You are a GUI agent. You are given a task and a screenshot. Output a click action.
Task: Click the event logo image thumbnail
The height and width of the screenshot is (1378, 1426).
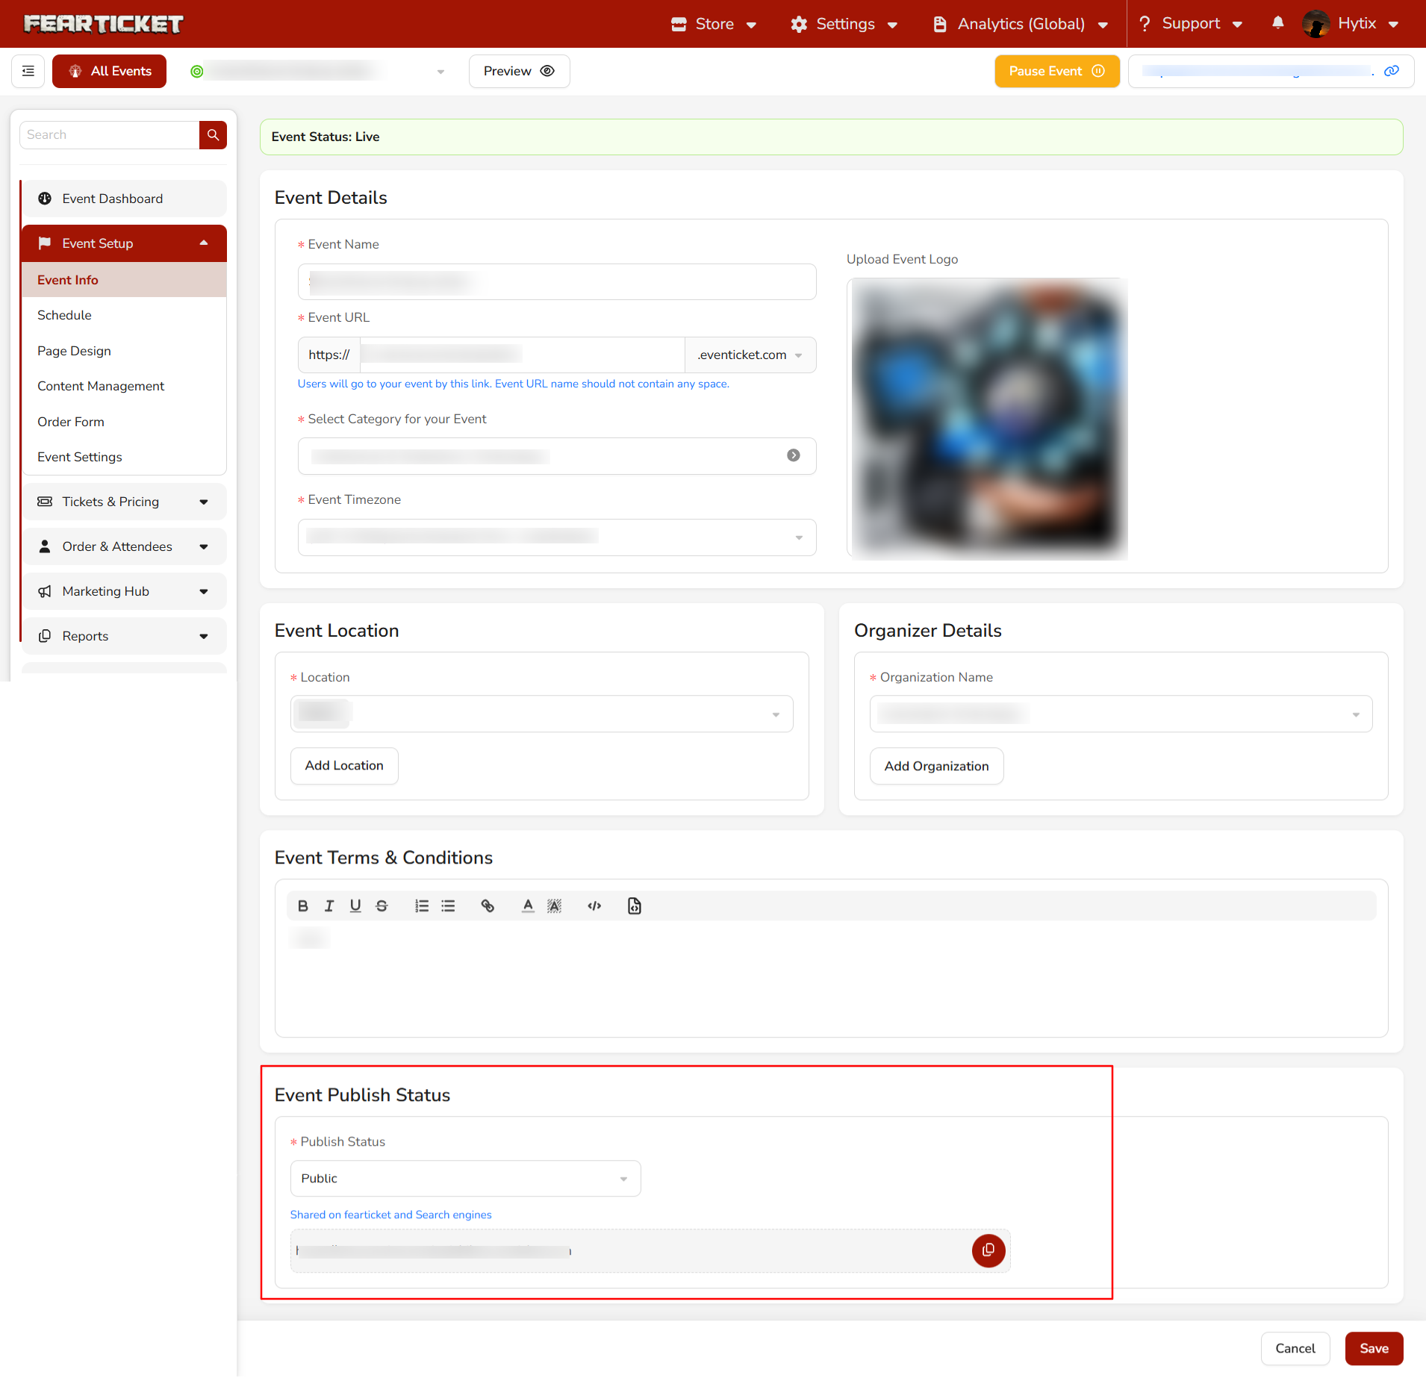987,418
